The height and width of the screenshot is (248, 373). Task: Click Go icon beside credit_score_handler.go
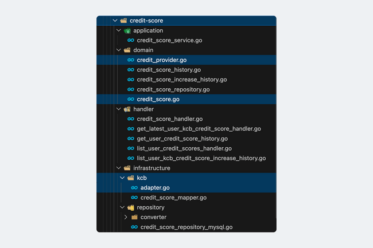pos(131,119)
